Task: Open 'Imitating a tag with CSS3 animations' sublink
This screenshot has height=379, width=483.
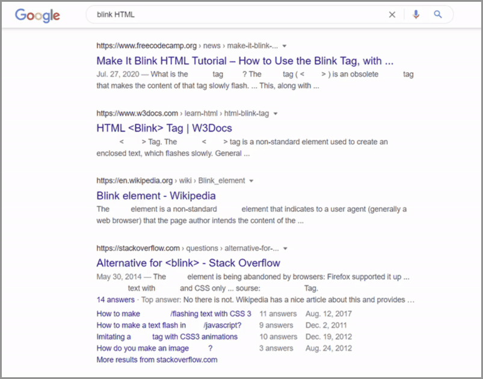Action: click(x=167, y=336)
